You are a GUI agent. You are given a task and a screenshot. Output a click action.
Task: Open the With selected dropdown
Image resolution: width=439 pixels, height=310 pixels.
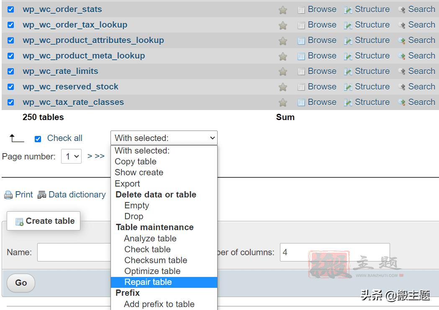[164, 138]
